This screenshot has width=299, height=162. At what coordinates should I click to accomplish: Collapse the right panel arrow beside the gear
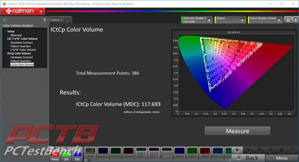(x=296, y=20)
